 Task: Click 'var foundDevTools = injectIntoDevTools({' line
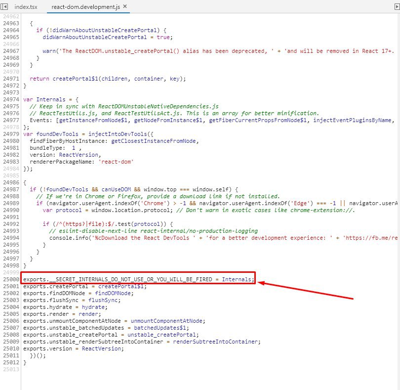pyautogui.click(x=88, y=134)
